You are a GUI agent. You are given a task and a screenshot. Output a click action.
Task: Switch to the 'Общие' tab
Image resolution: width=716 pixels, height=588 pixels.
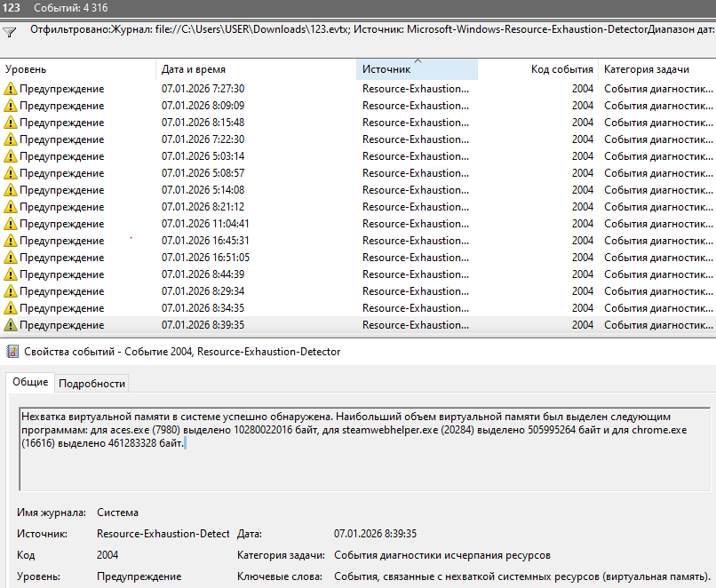[30, 382]
